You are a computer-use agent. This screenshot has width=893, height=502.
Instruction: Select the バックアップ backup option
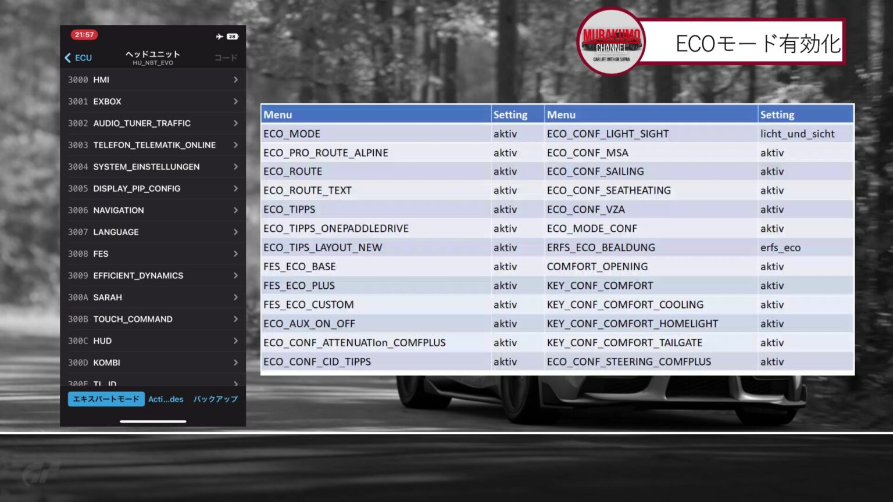[x=215, y=399]
